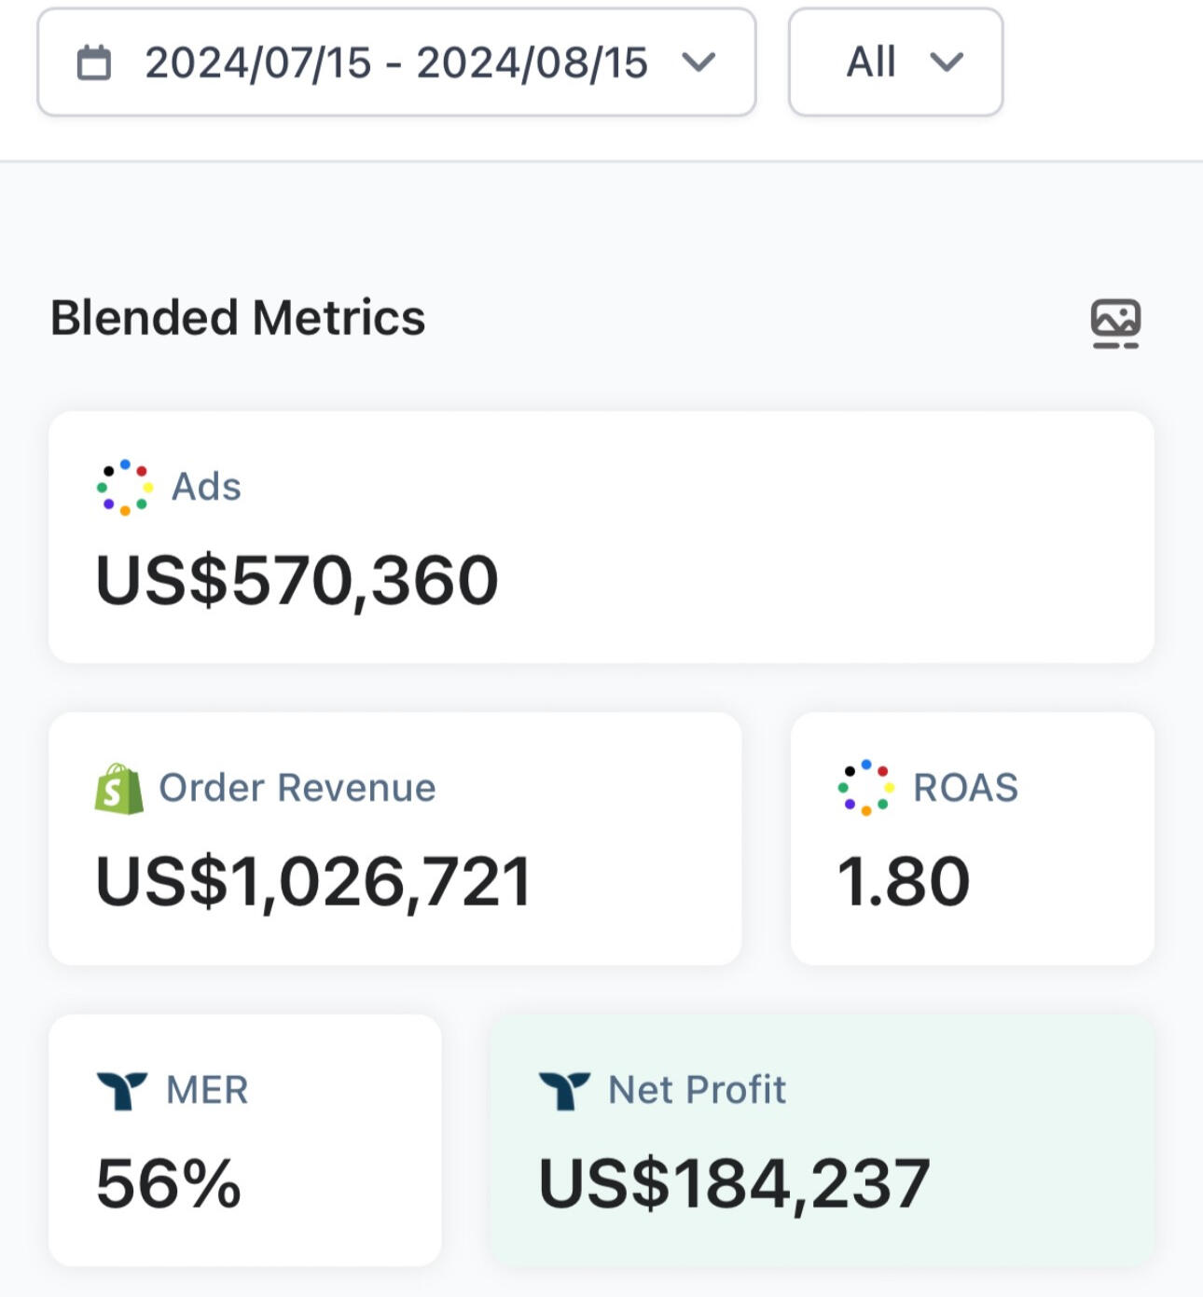1203x1297 pixels.
Task: Click the chevron beside the All label
Action: pos(947,62)
